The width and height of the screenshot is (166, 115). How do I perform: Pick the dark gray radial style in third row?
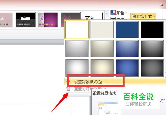coord(152,68)
